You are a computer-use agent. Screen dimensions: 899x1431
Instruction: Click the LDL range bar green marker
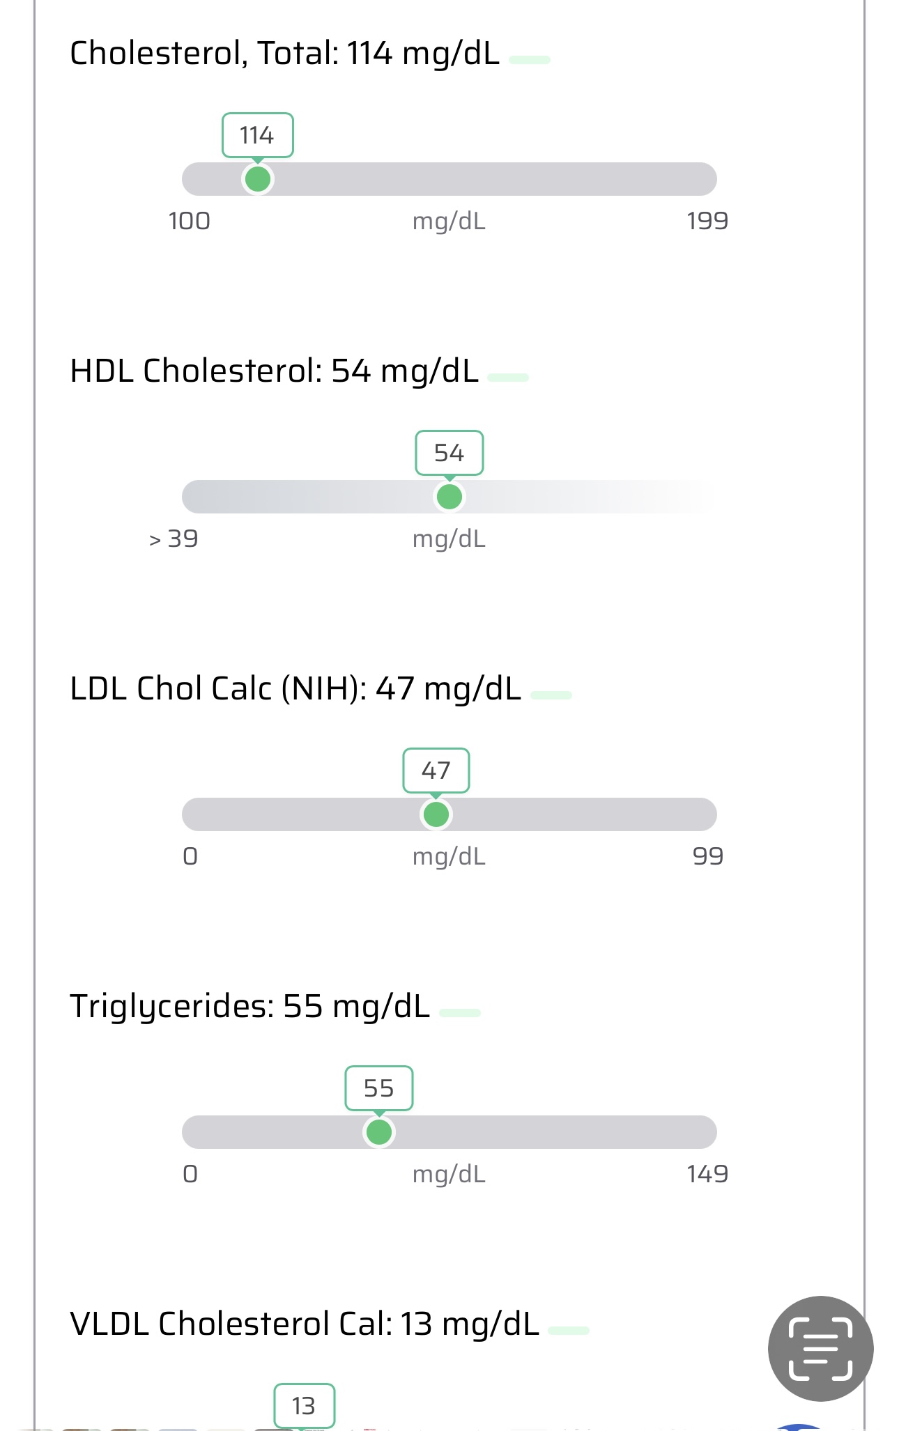tap(436, 814)
